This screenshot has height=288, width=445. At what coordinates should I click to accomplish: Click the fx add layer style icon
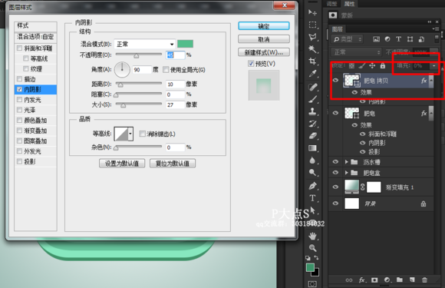[362, 280]
